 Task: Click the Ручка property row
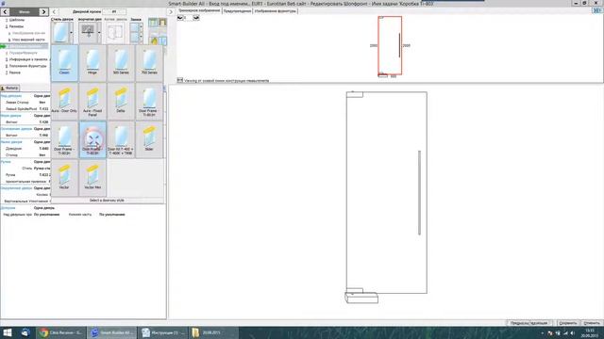(x=25, y=175)
